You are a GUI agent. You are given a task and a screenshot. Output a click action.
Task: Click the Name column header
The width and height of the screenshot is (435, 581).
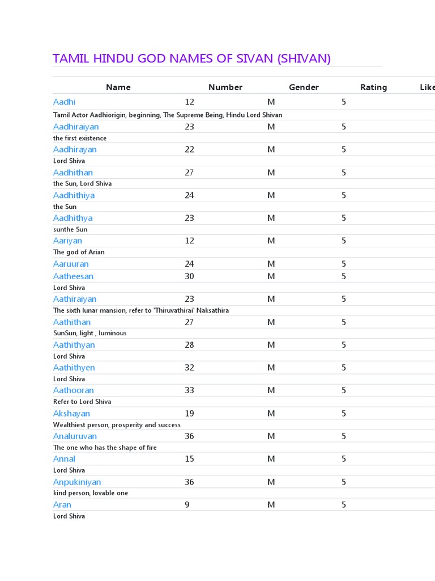(x=118, y=87)
